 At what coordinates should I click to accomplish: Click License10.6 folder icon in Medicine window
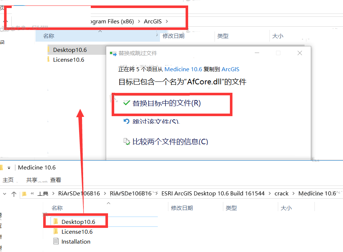coord(56,231)
